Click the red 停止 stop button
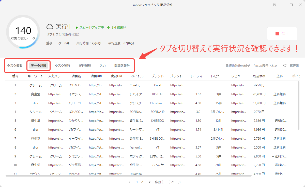This screenshot has width=305, height=187. pyautogui.click(x=282, y=34)
